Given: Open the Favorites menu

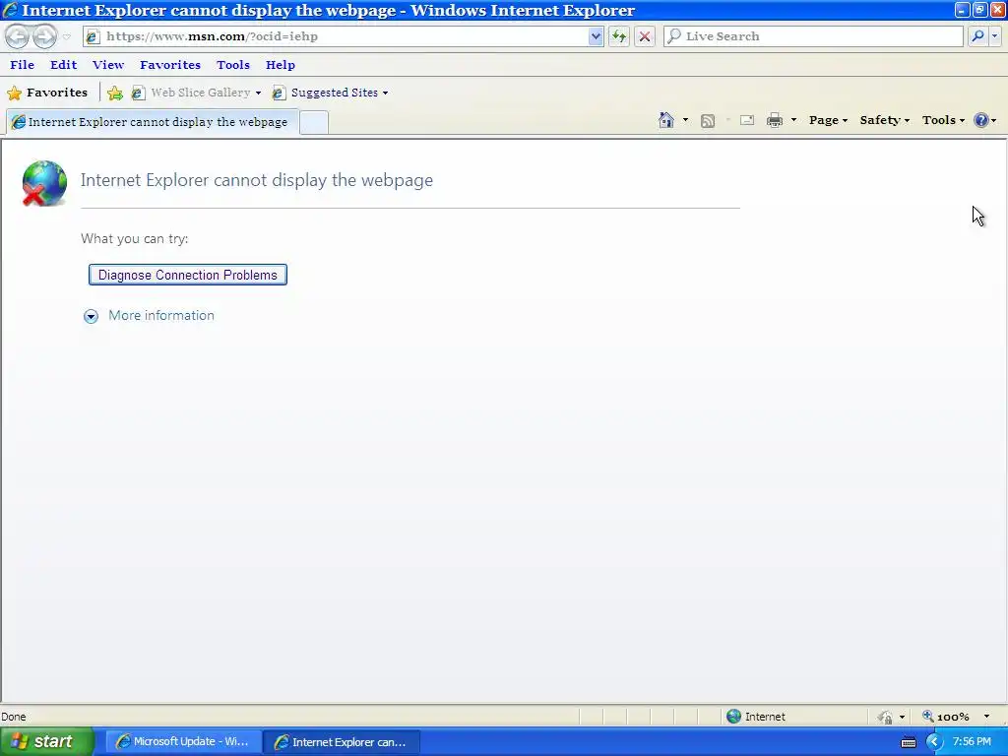Looking at the screenshot, I should tap(170, 65).
